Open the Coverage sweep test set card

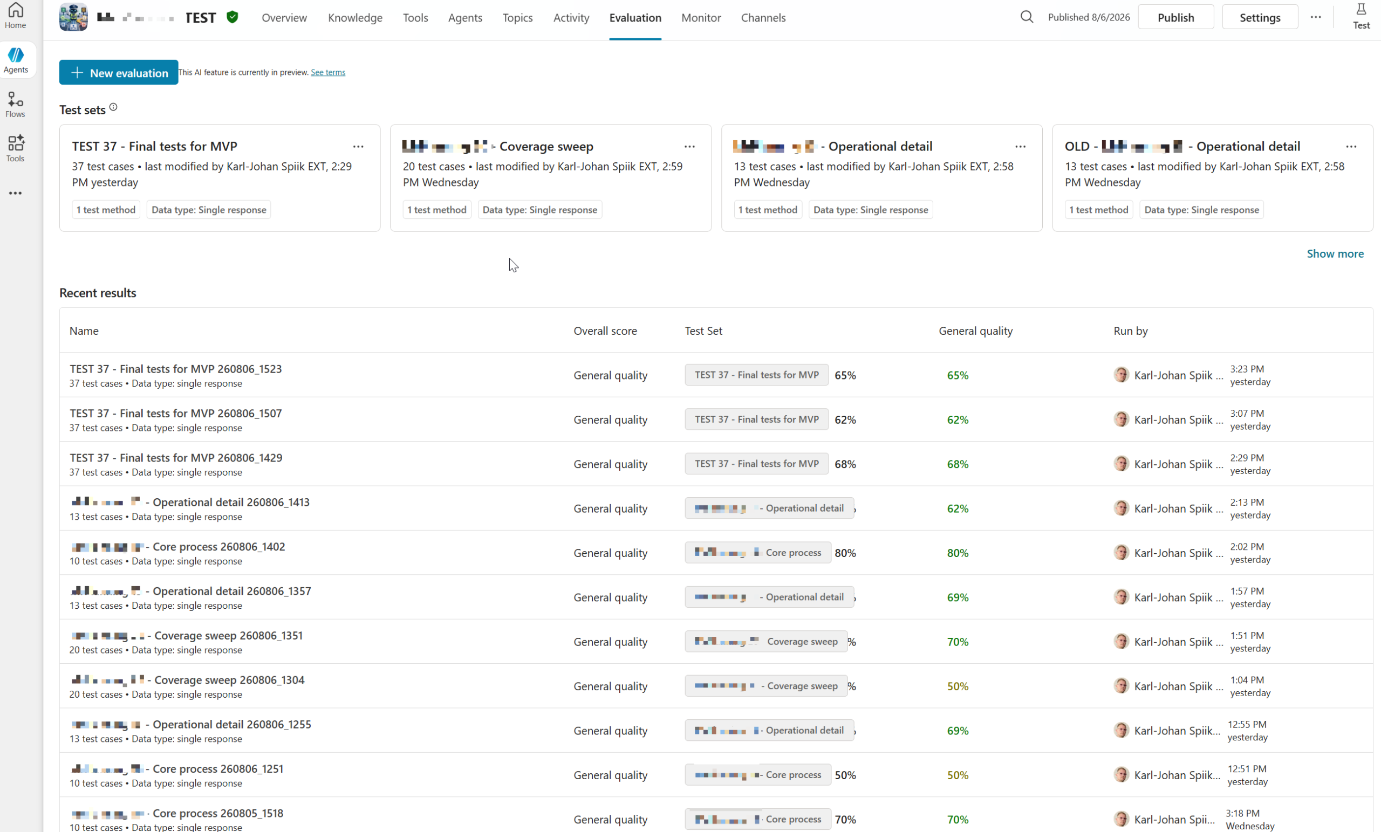coord(550,178)
